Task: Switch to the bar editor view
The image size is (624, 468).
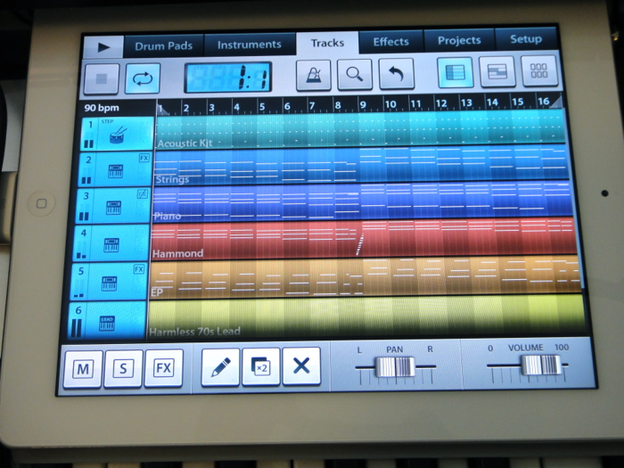Action: pos(497,71)
